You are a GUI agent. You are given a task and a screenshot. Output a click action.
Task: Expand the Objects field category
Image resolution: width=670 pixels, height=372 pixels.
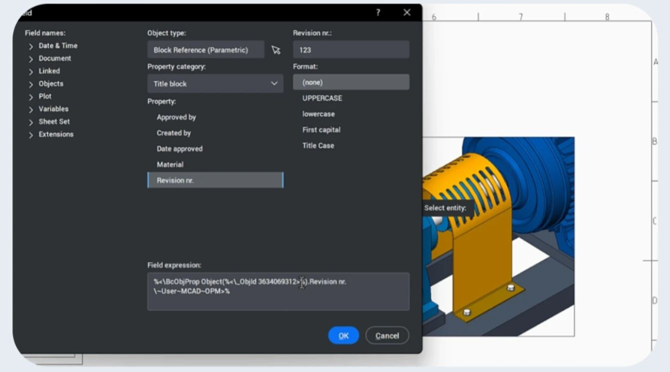click(x=31, y=84)
